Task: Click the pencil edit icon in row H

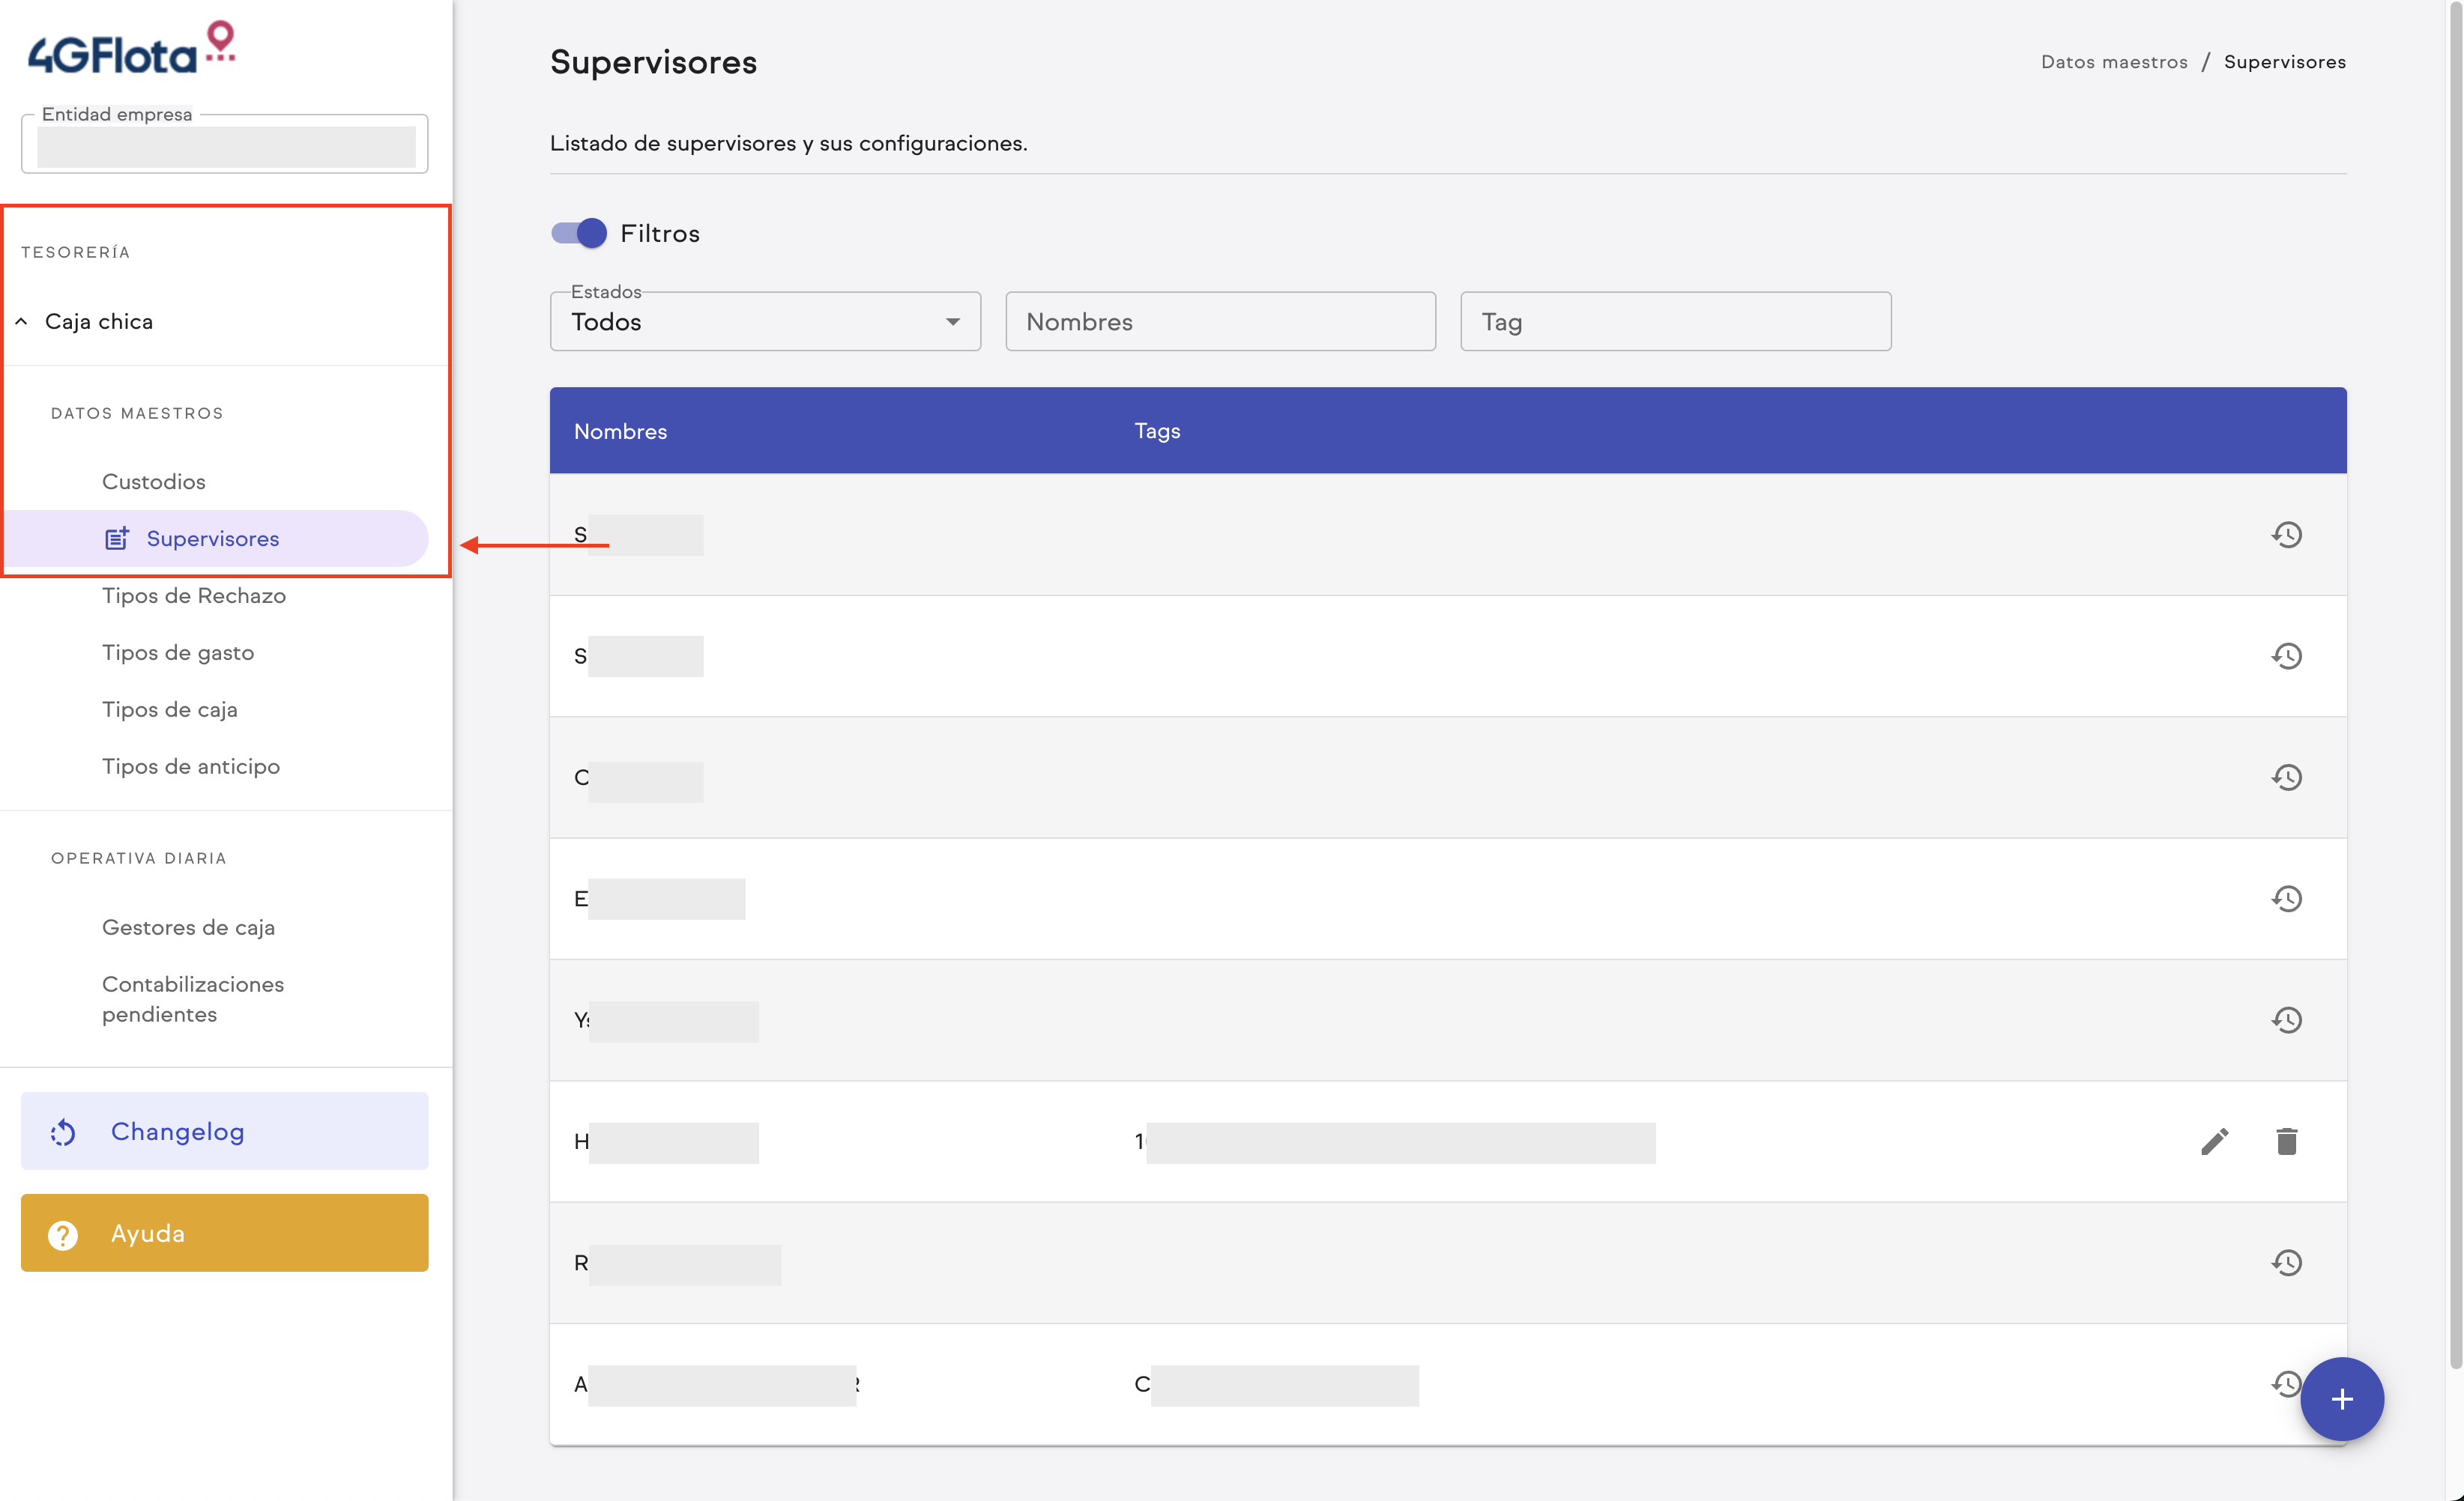Action: pyautogui.click(x=2214, y=1141)
